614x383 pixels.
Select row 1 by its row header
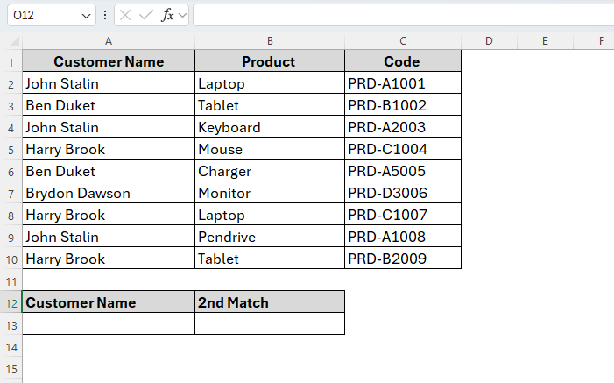click(x=11, y=62)
